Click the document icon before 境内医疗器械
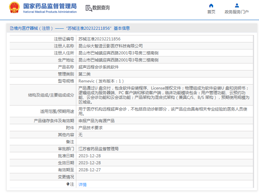The image size is (259, 194). pos(12,28)
